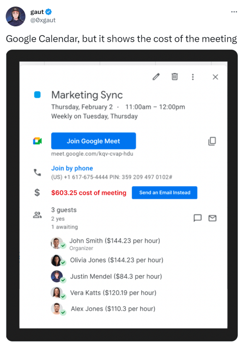Open the three-dot options menu in event card
This screenshot has width=244, height=349.
click(193, 77)
